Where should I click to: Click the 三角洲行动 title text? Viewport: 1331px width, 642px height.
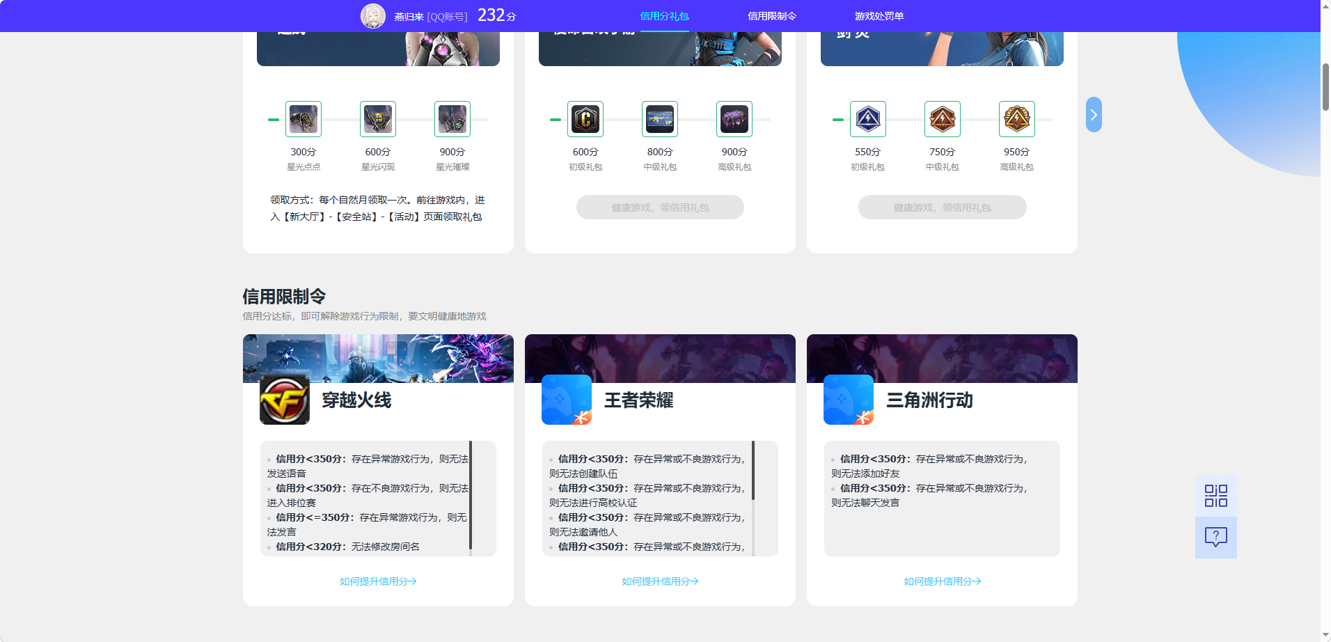(929, 400)
